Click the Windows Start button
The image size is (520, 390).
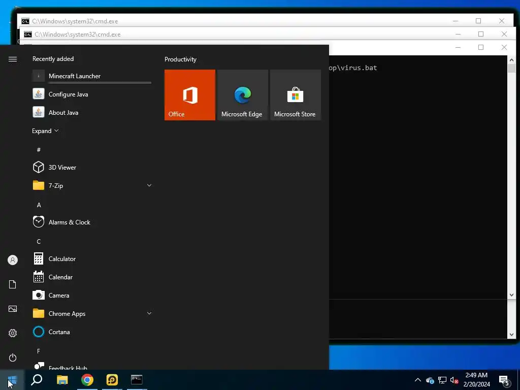[12, 380]
